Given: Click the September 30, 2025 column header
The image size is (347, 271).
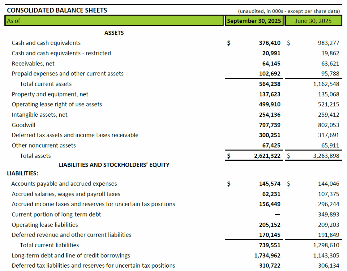Looking at the screenshot, I should tap(254, 21).
